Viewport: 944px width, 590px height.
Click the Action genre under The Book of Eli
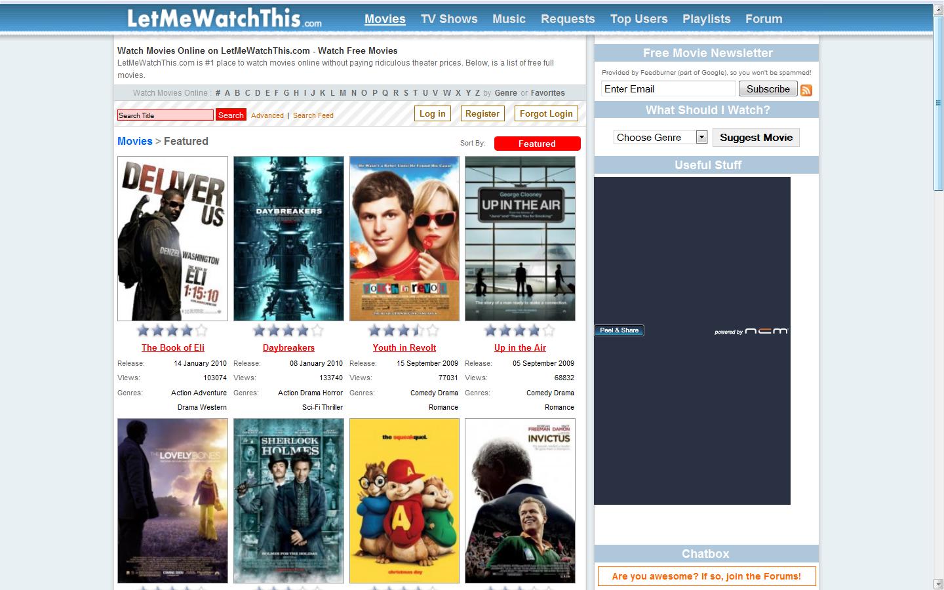tap(182, 393)
